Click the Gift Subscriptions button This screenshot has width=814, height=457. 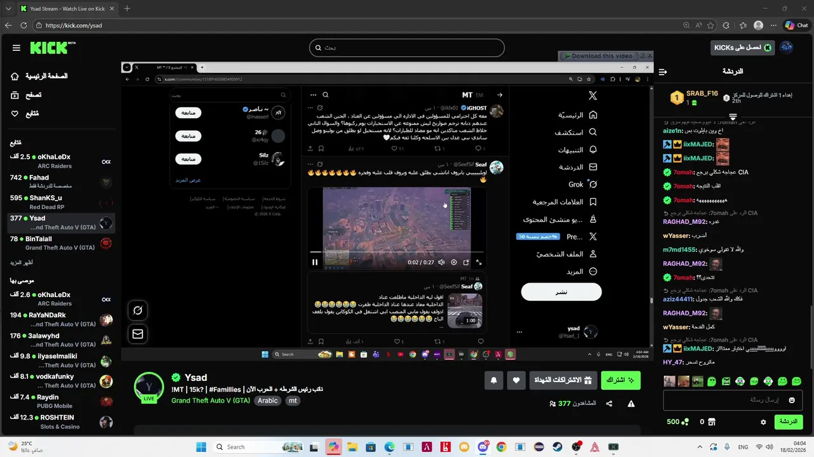(x=563, y=380)
